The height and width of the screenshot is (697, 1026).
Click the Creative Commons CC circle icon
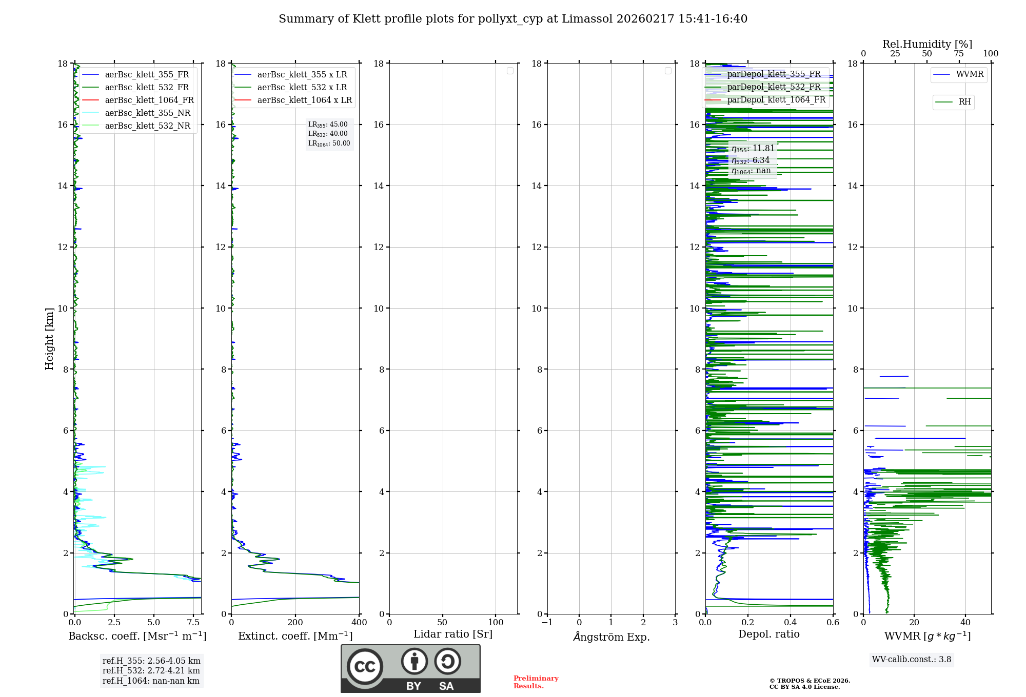pyautogui.click(x=365, y=666)
